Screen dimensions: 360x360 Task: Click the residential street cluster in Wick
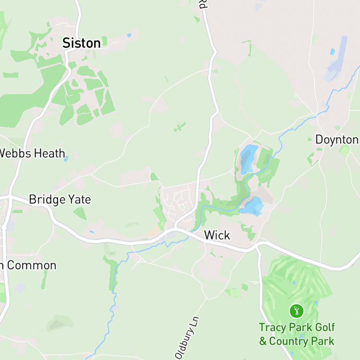(x=178, y=202)
